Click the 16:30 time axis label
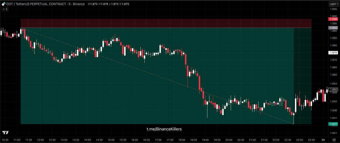Viewport: 340px width, 143px height. coord(146,140)
